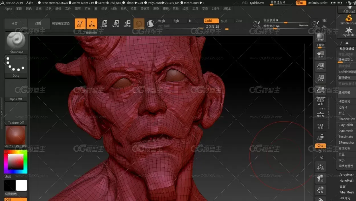The width and height of the screenshot is (356, 201).
Task: Click the BPR render icon
Action: 320,37
